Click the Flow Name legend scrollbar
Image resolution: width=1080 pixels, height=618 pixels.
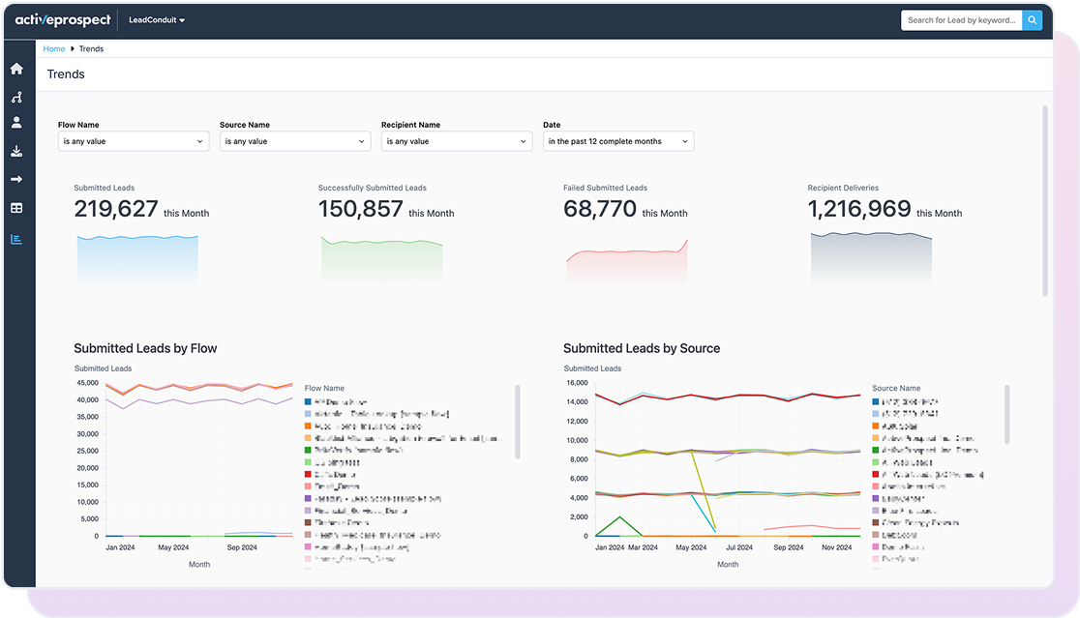[x=517, y=422]
